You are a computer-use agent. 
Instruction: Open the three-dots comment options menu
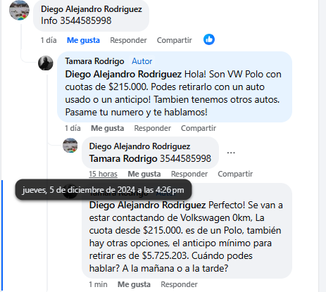(231, 153)
